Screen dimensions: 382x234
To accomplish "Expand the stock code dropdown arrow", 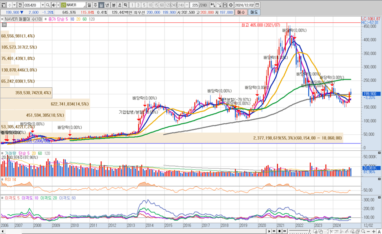I will point(43,5).
